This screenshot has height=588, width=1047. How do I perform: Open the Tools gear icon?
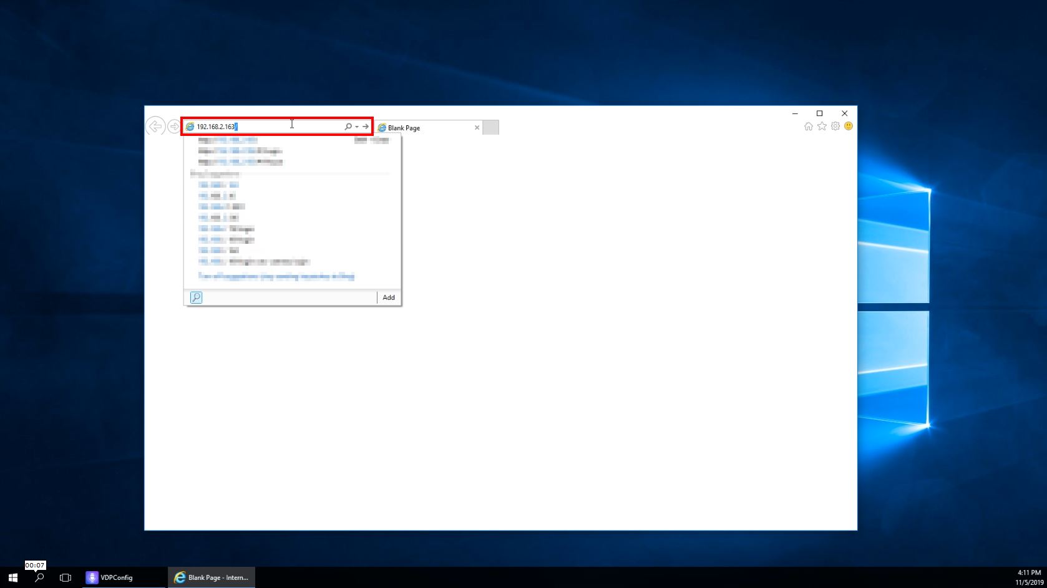[835, 127]
